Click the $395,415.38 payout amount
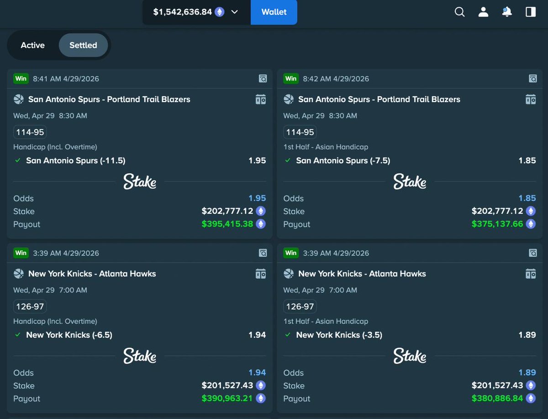 point(227,224)
